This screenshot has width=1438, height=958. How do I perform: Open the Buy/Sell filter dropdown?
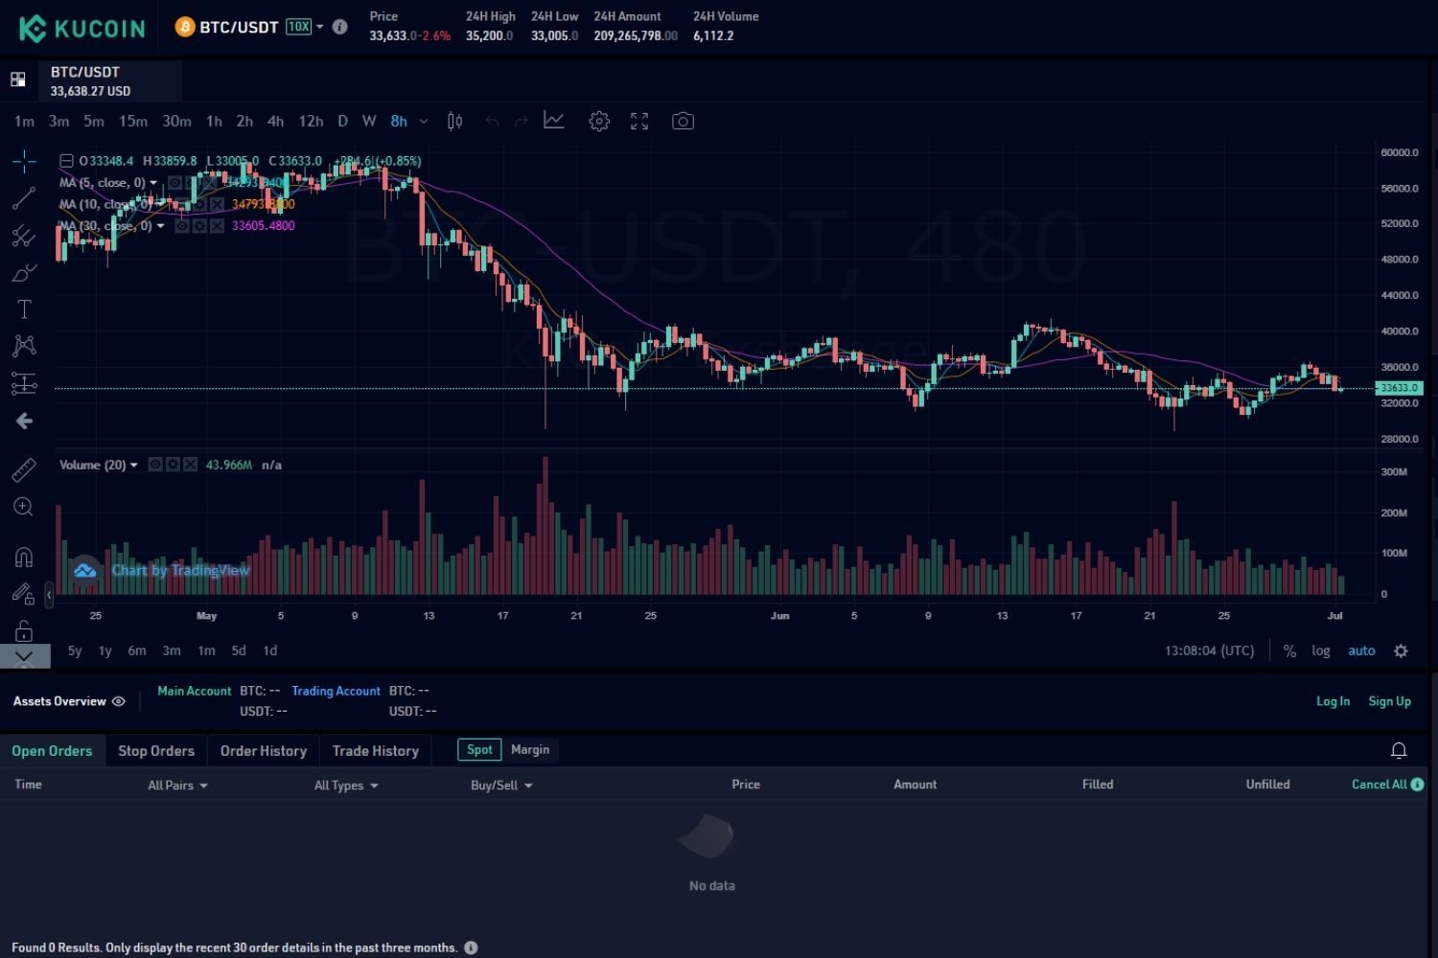(x=500, y=786)
